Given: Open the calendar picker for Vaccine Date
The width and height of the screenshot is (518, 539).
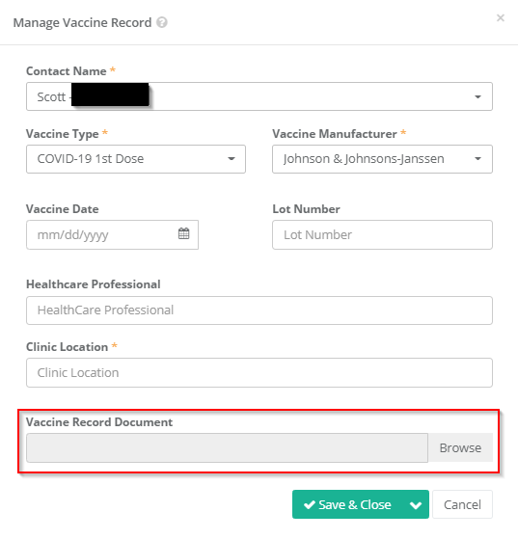Looking at the screenshot, I should click(183, 233).
